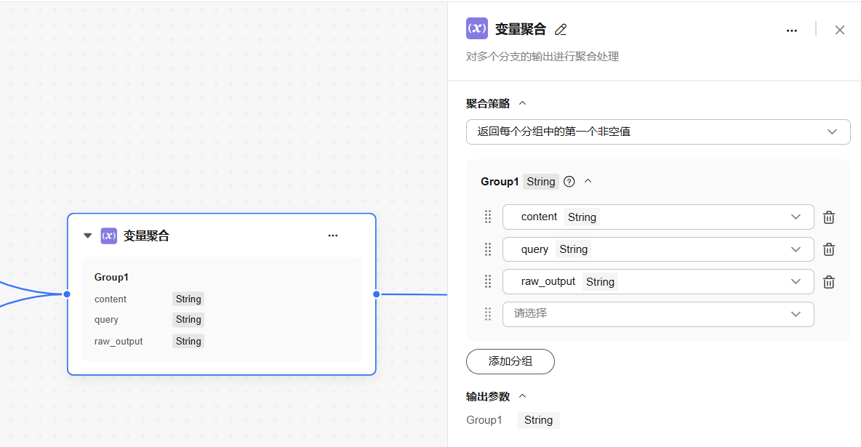Collapse the Group1 variable group
This screenshot has width=861, height=447.
tap(588, 181)
